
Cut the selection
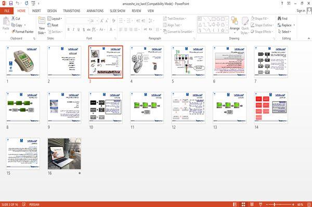[x=16, y=19]
